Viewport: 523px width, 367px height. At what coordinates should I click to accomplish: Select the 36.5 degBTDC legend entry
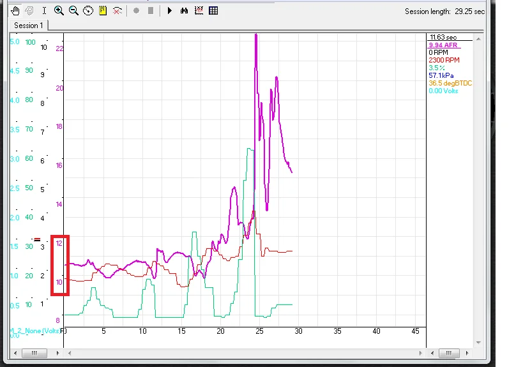[450, 83]
